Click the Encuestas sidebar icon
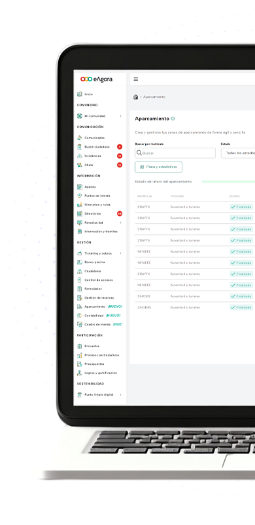255x525 pixels. [x=79, y=346]
